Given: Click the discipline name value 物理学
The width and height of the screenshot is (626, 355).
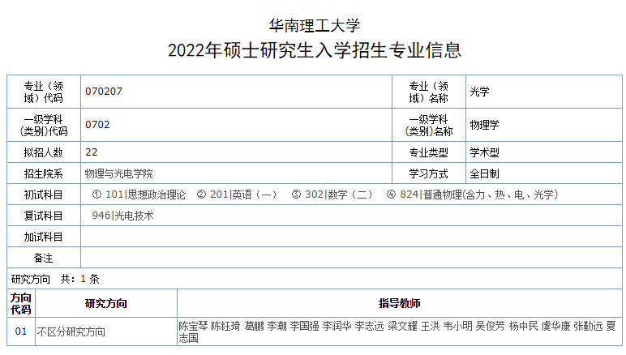Looking at the screenshot, I should tap(484, 125).
